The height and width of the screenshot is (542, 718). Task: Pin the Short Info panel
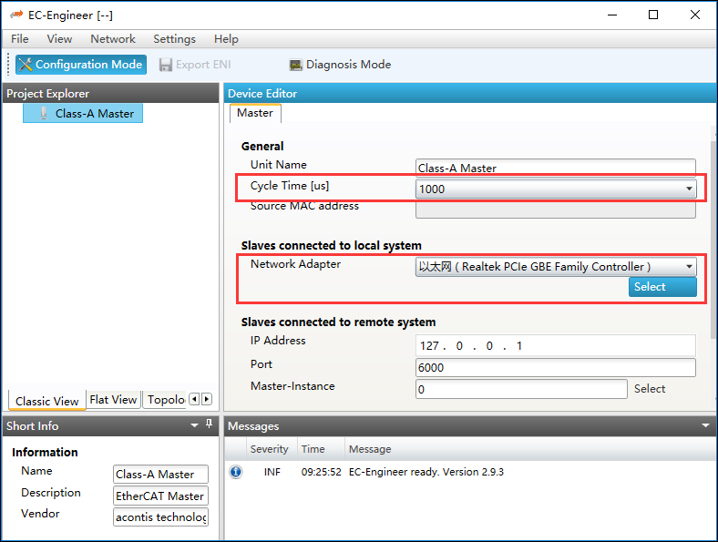click(x=210, y=424)
